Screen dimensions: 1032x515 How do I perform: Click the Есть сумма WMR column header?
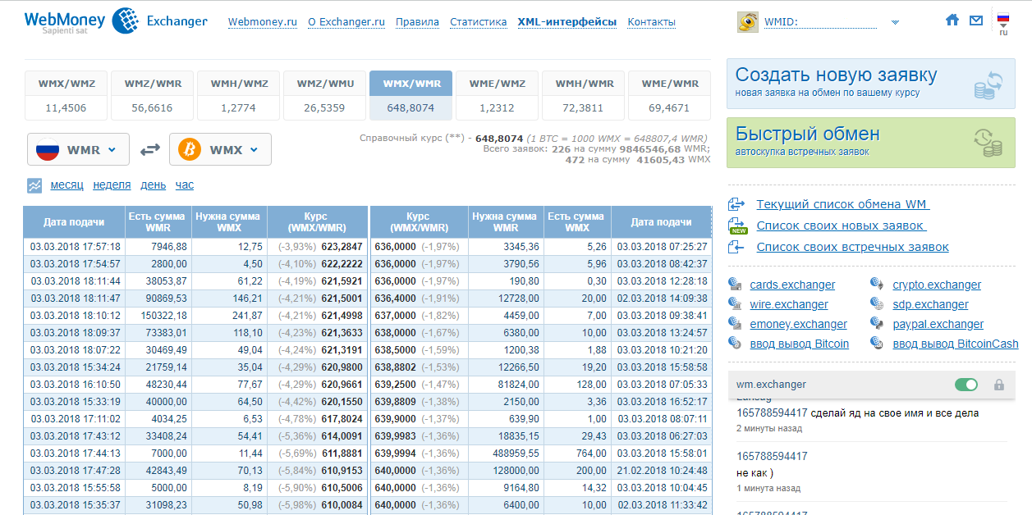(158, 222)
